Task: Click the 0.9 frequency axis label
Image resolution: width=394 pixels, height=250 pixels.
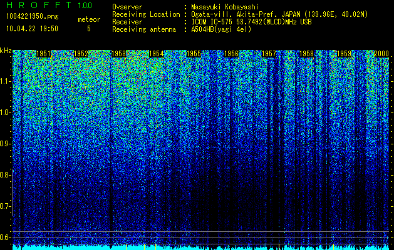Action: point(5,144)
